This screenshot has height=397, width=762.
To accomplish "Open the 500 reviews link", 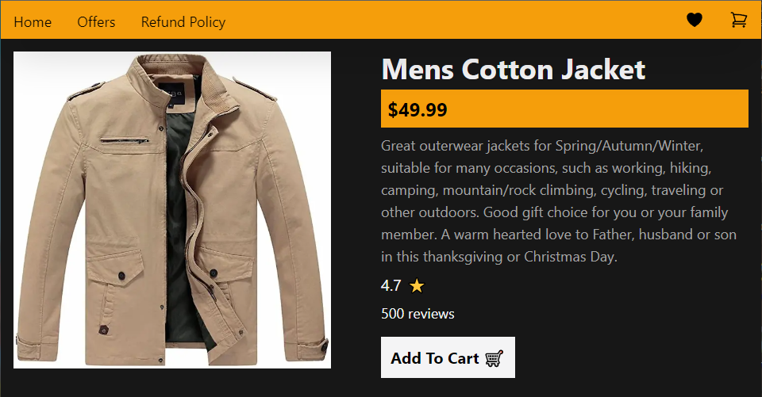I will 418,314.
